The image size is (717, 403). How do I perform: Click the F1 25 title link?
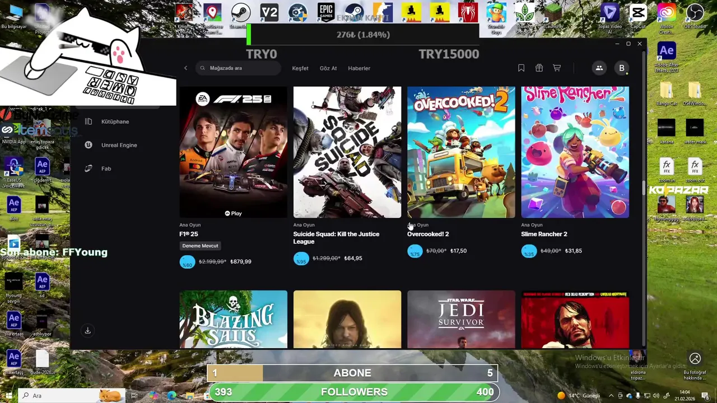[x=189, y=234]
